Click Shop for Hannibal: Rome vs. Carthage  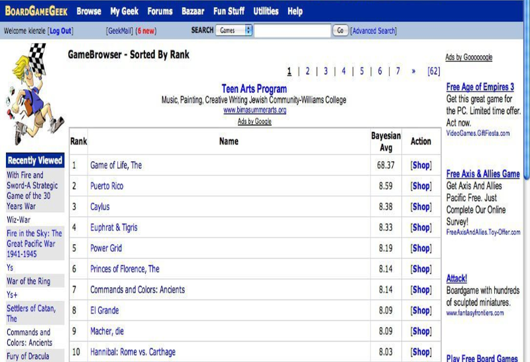point(421,352)
